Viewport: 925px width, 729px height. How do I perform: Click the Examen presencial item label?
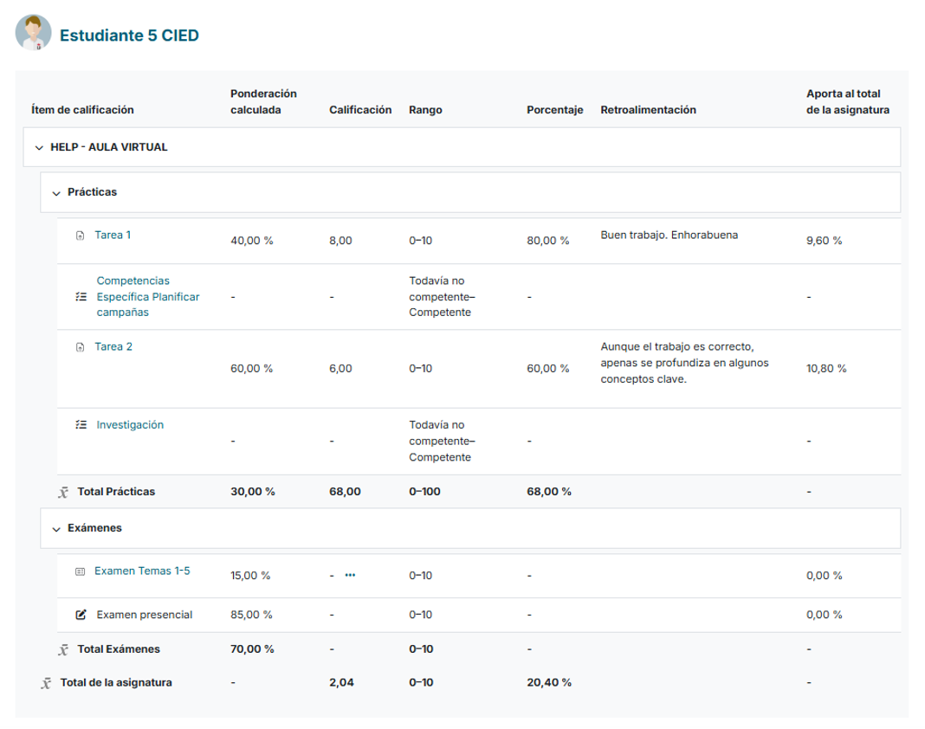click(145, 615)
